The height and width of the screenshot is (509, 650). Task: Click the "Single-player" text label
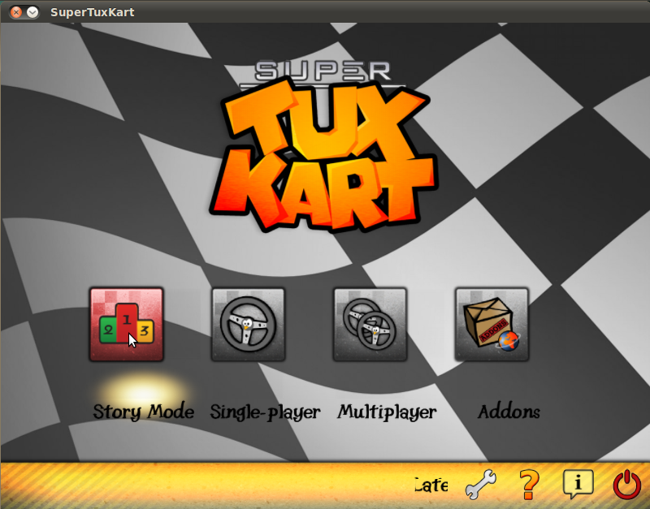tap(265, 412)
